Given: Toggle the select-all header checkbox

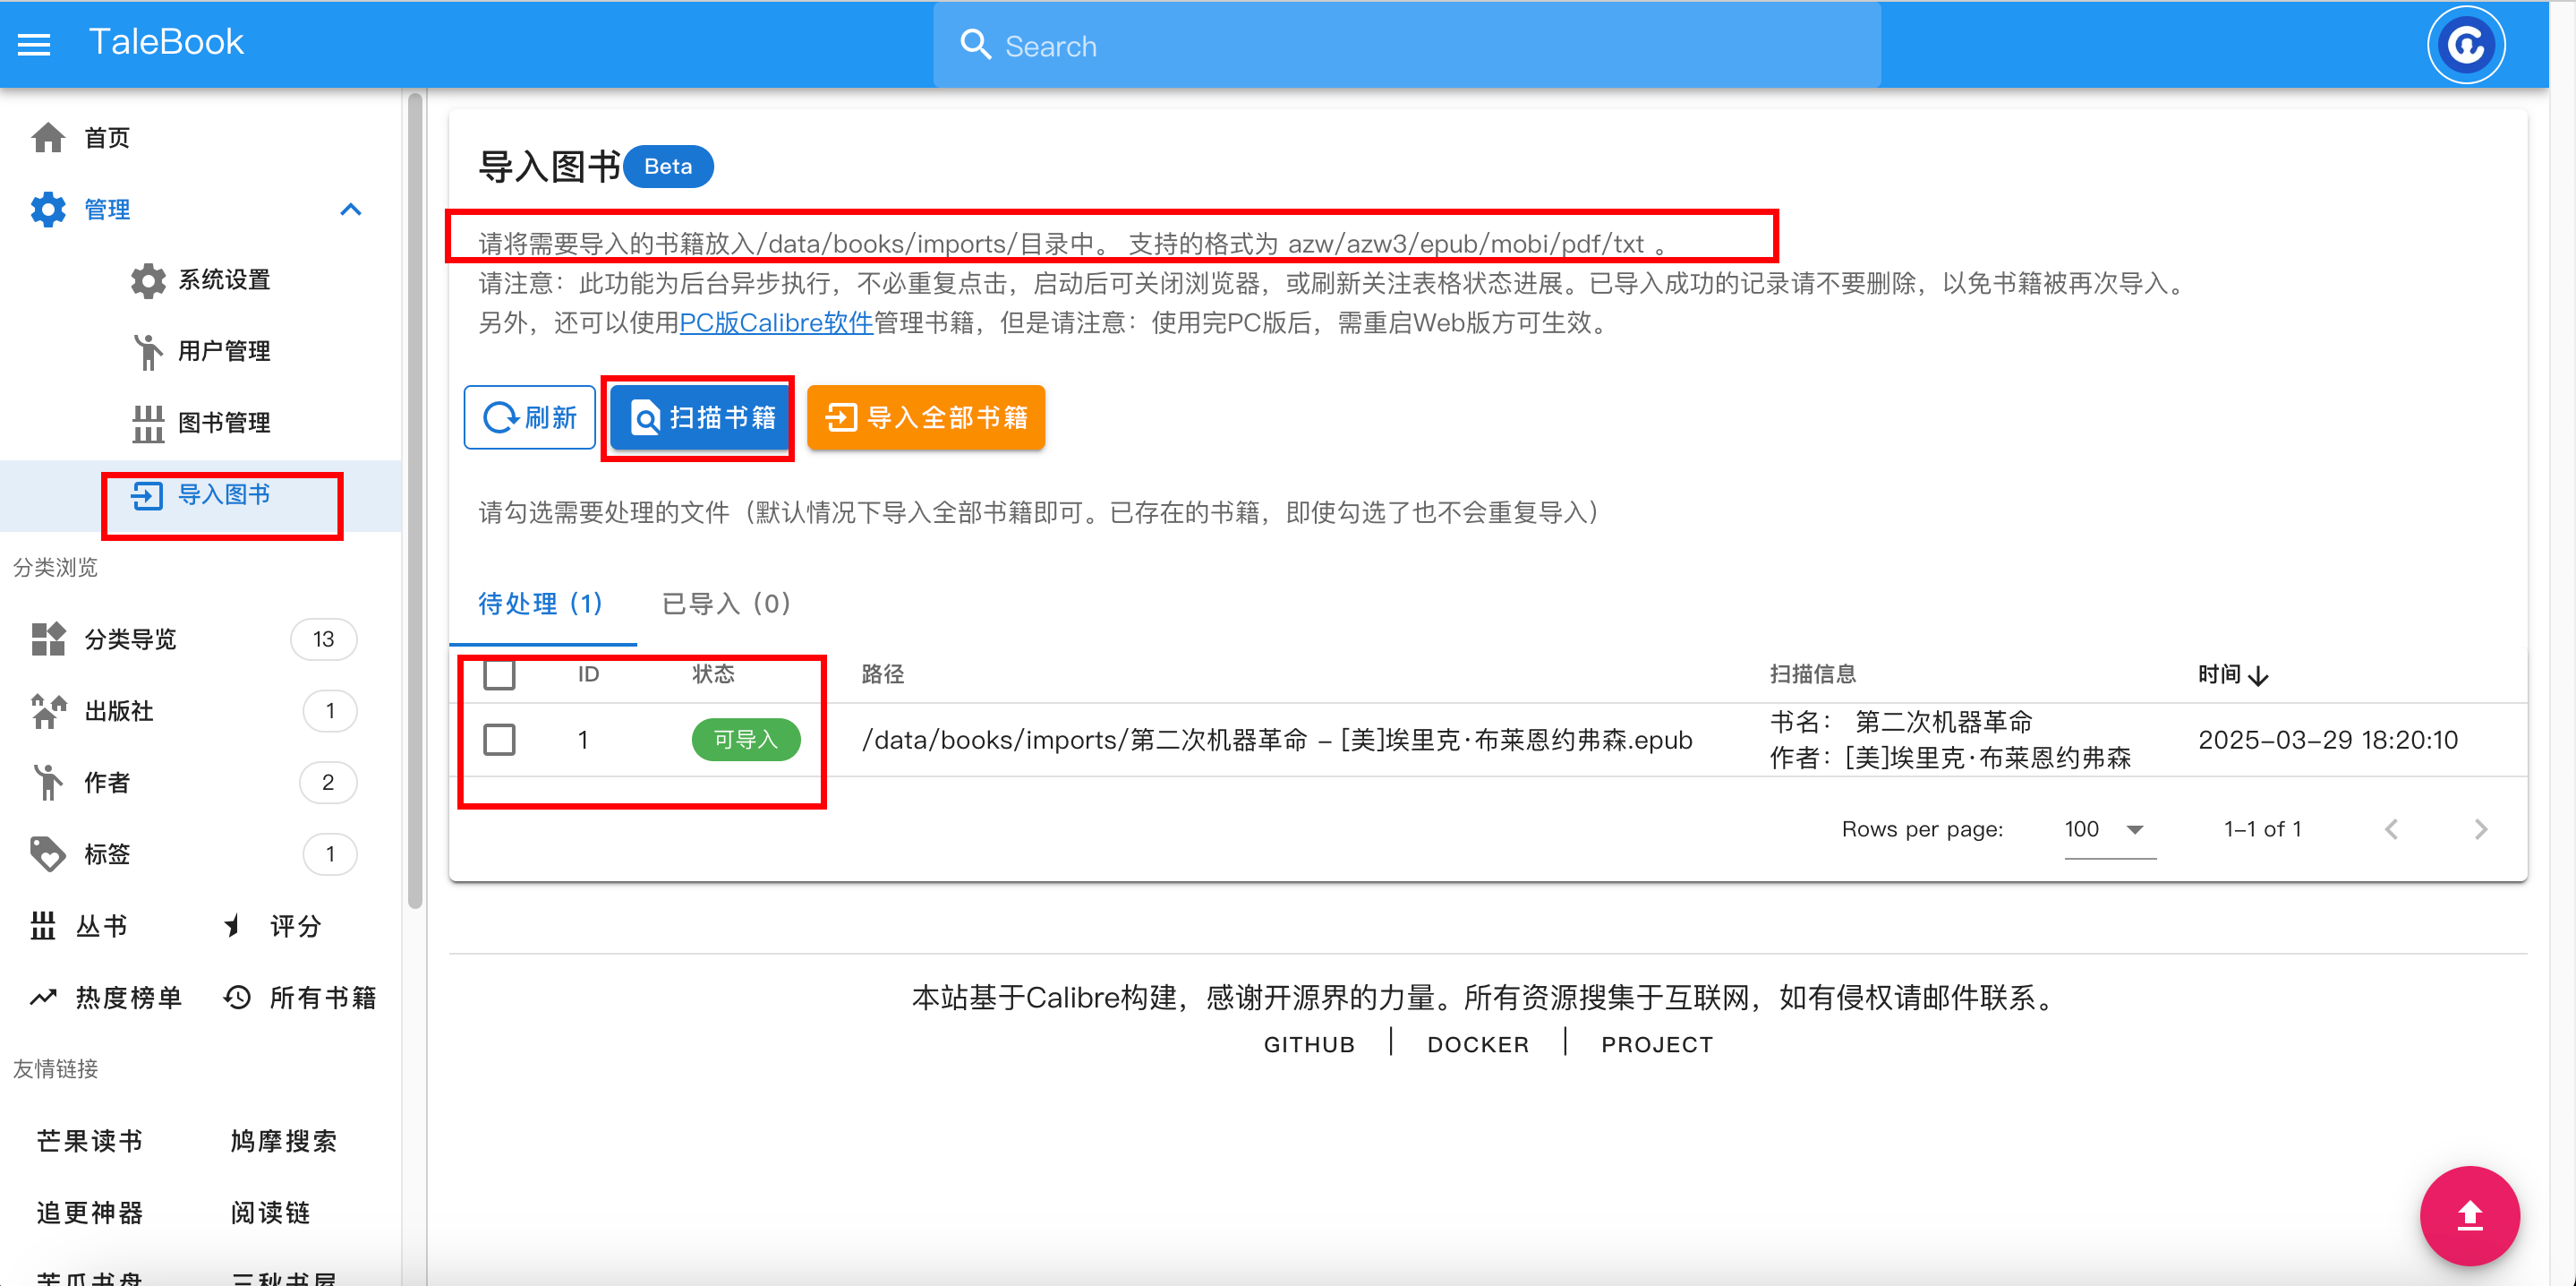Looking at the screenshot, I should tap(499, 673).
